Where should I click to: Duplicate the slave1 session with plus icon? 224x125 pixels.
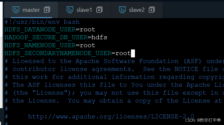point(99,10)
